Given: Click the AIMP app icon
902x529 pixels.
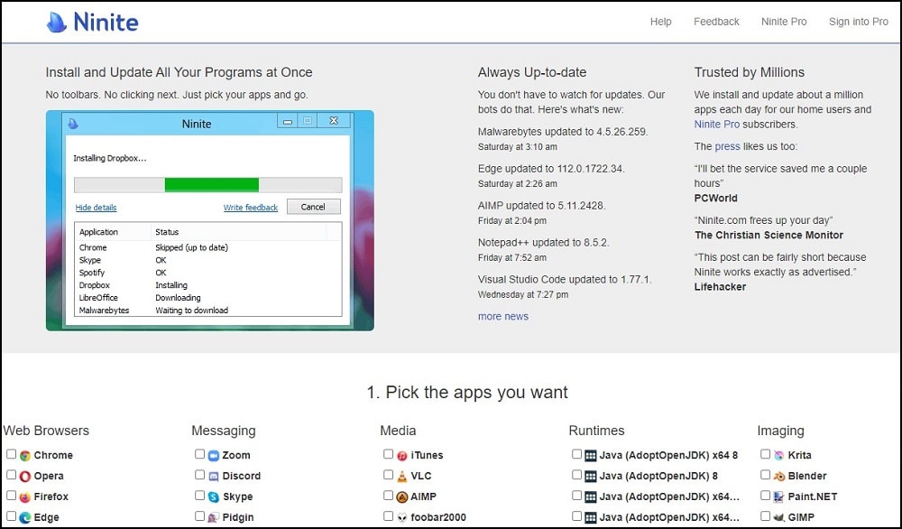Looking at the screenshot, I should click(x=402, y=497).
